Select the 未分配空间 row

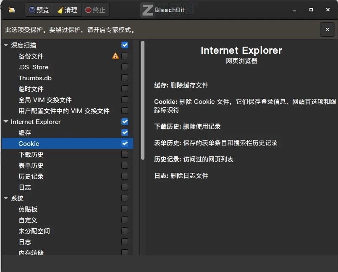[x=67, y=231]
